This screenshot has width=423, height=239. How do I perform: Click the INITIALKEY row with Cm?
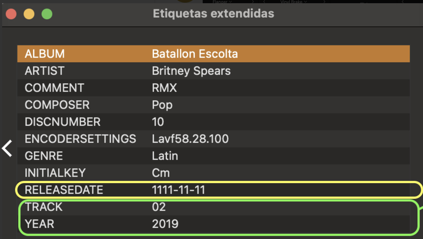(213, 173)
